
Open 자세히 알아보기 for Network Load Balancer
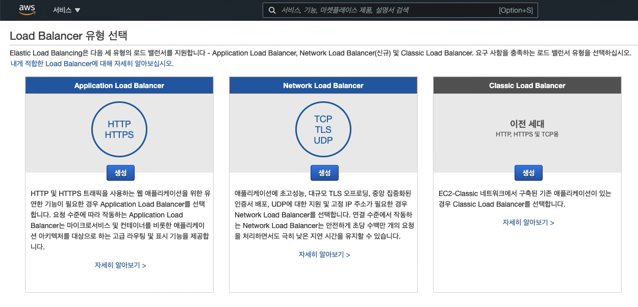(324, 255)
